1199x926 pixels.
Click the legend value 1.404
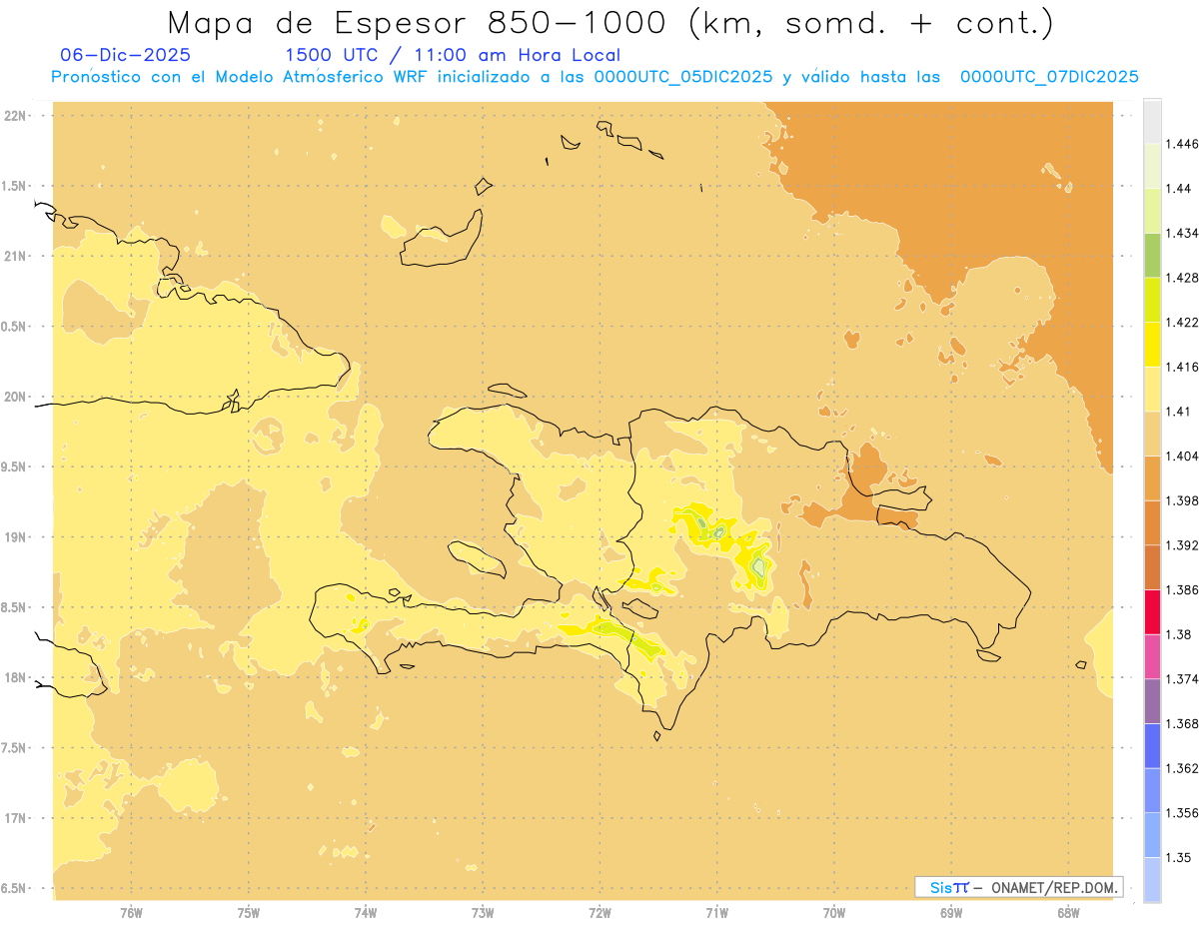pyautogui.click(x=1182, y=456)
